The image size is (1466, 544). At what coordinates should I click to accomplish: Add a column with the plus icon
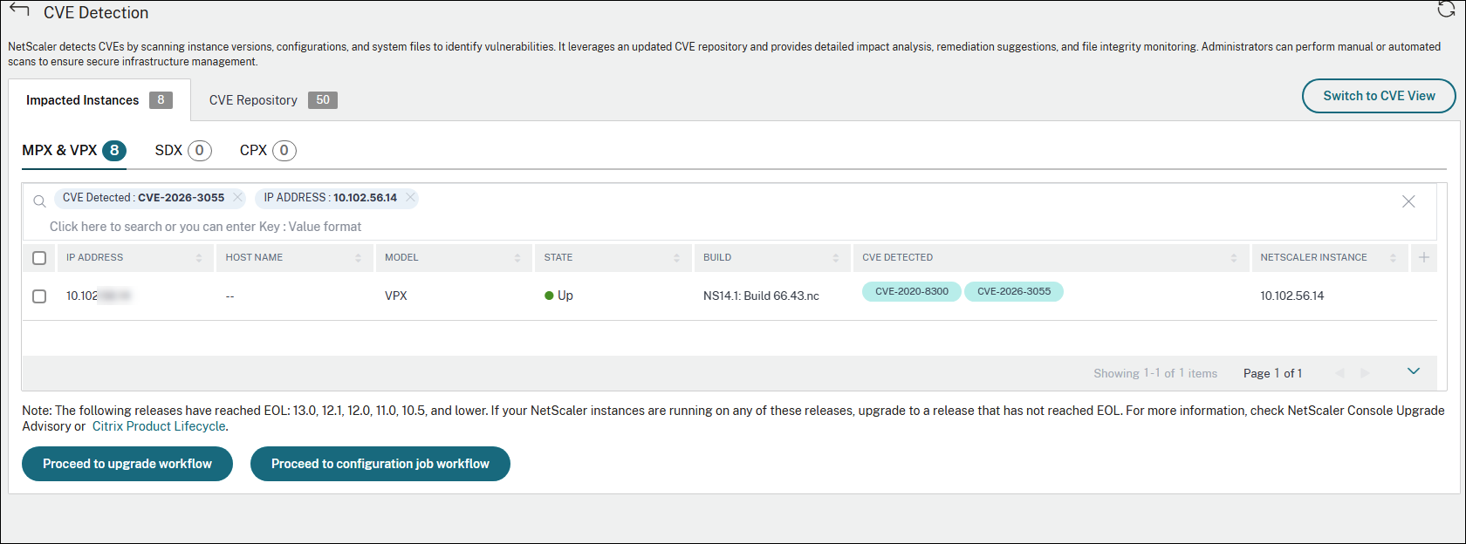click(1424, 257)
